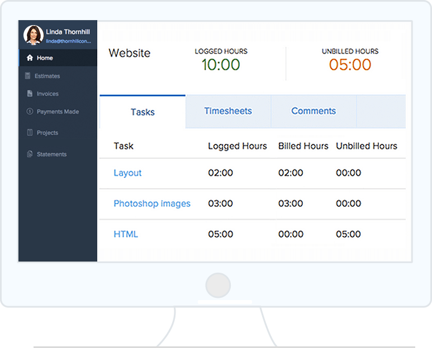
Task: Open Invoices from the sidebar menu
Action: [48, 94]
